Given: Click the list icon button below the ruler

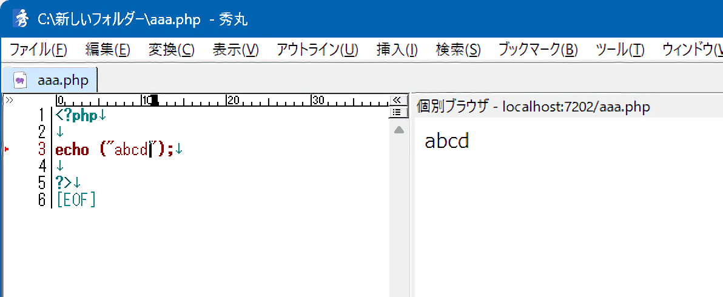Looking at the screenshot, I should (x=397, y=112).
